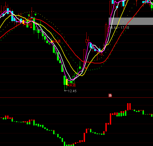The height and width of the screenshot is (146, 153).
Task: Click the red up-triangle under left 买进 signal
Action: click(31, 27)
